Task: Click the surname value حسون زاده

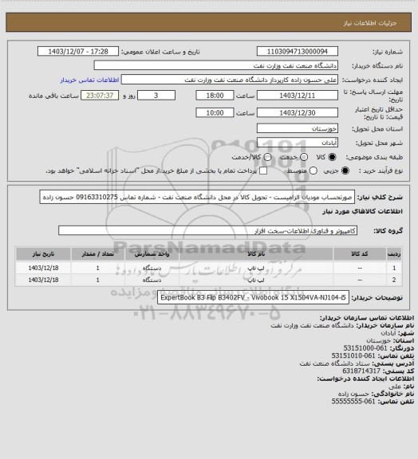Action: (354, 394)
